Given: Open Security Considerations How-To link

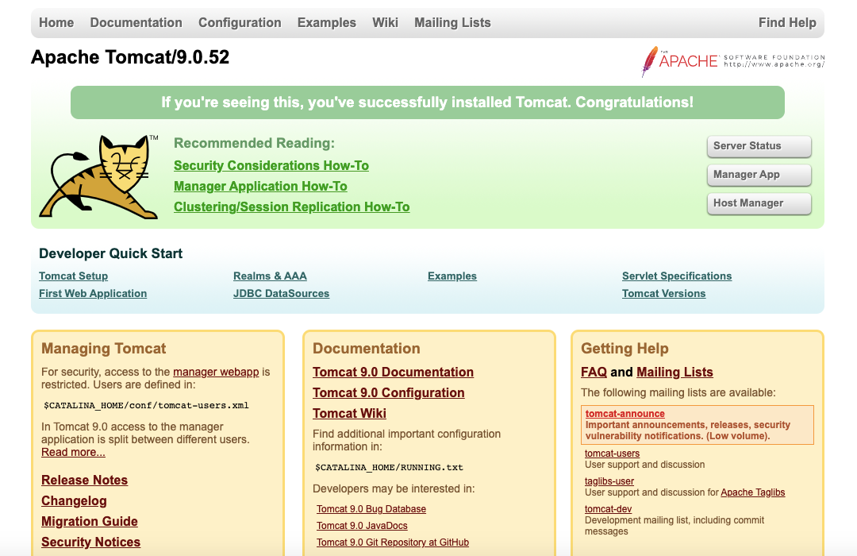Looking at the screenshot, I should (x=271, y=165).
